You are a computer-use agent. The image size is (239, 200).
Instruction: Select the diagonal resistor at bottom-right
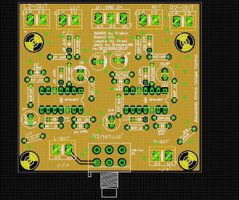coord(187,135)
